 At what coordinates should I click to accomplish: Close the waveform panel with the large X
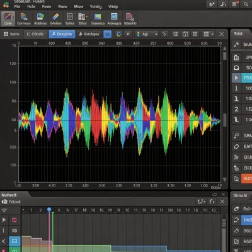(x=222, y=34)
